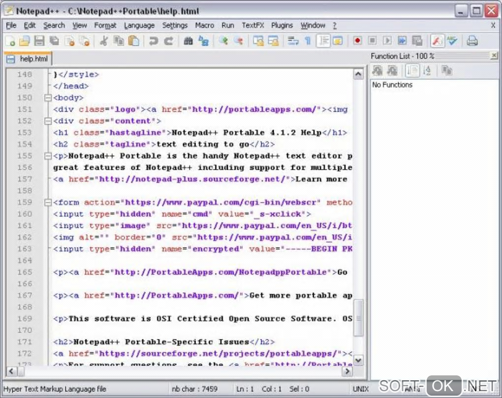
Task: Click the horizontal scrollbar left arrow
Action: 11,371
